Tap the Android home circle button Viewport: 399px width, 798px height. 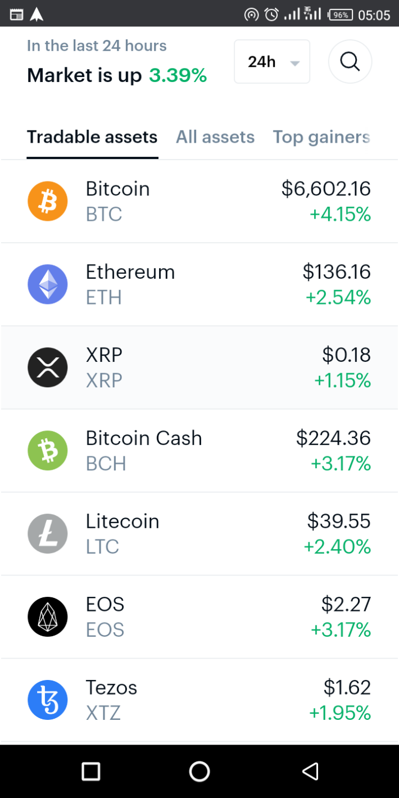(199, 771)
